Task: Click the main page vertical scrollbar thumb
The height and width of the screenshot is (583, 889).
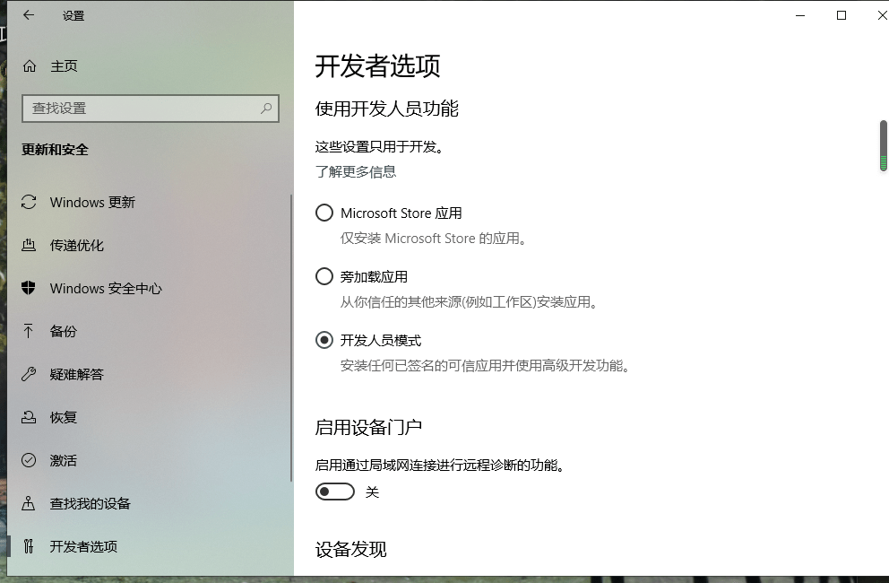Action: coord(883,145)
